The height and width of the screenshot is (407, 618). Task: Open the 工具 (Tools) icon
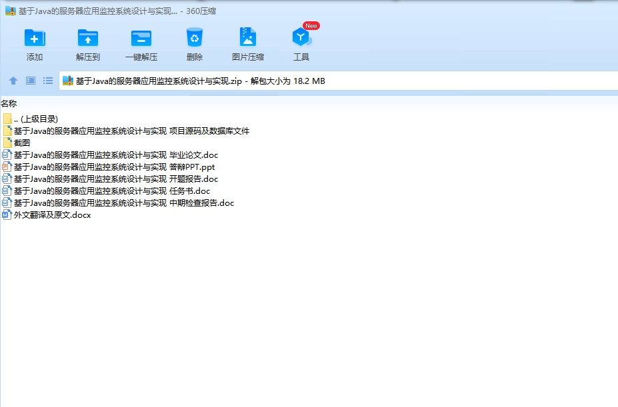[301, 37]
